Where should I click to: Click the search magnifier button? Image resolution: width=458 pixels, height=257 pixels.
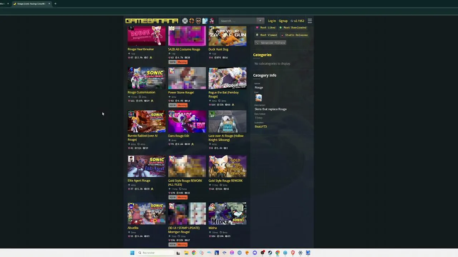click(260, 21)
